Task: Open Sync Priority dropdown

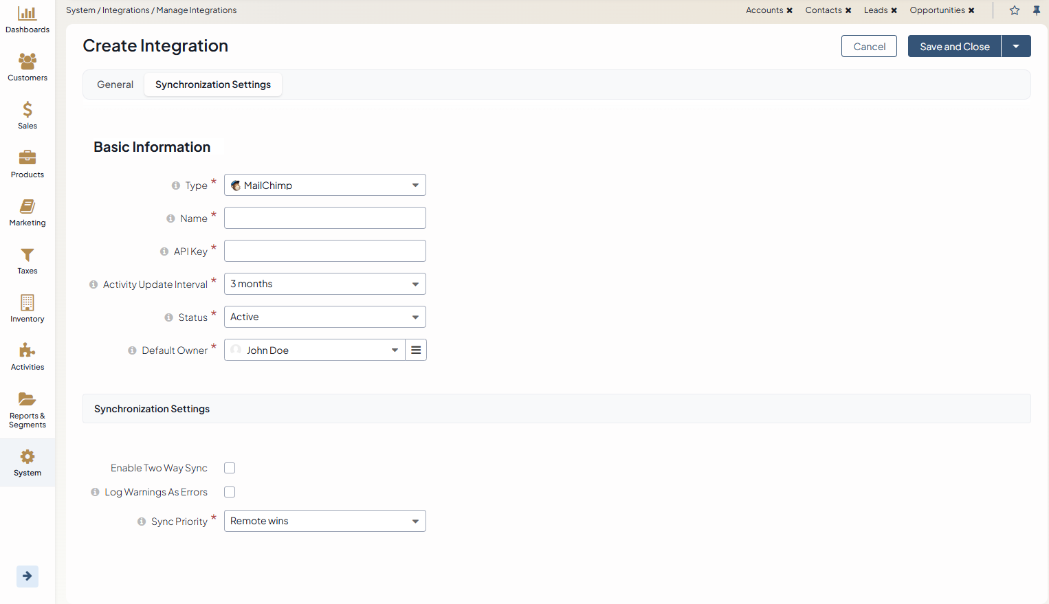Action: pyautogui.click(x=324, y=521)
